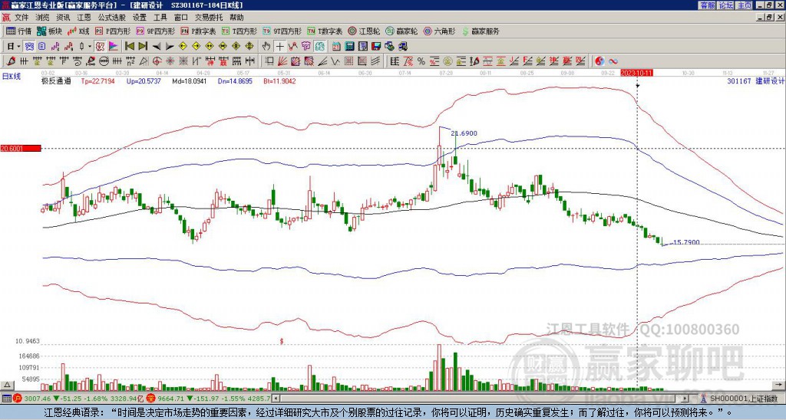Screen dimensions: 786x420
Task: Jump to the last bar icon
Action: pos(143,47)
